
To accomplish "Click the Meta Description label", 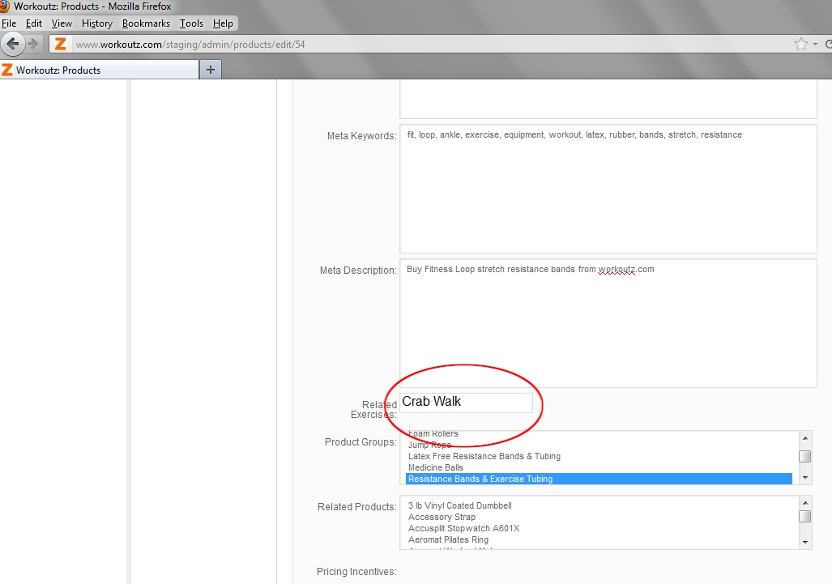I will point(358,271).
